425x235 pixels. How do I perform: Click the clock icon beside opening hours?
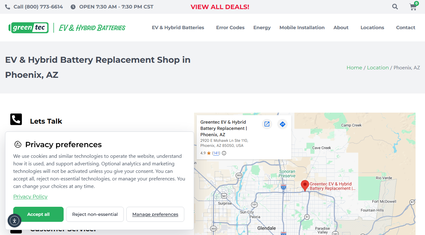pyautogui.click(x=73, y=7)
